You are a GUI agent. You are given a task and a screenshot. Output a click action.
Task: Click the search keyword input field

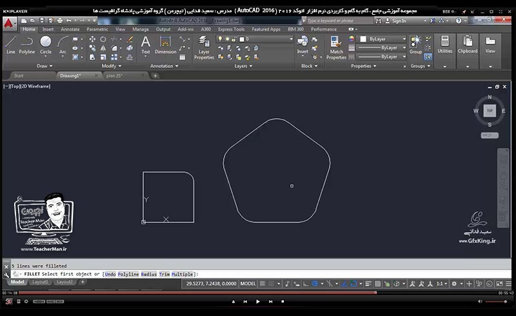(339, 21)
